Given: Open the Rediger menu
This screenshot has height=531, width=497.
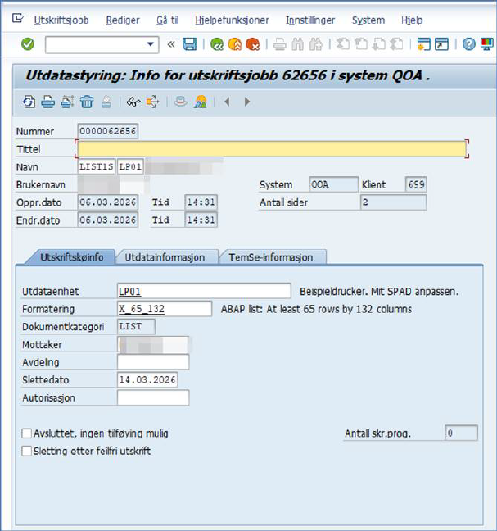Looking at the screenshot, I should click(x=123, y=20).
